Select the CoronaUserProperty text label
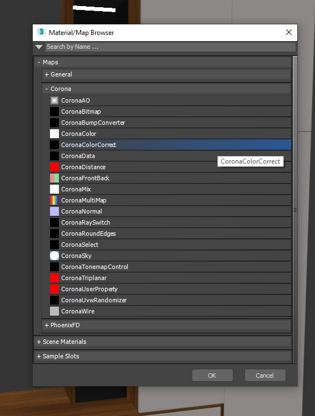The image size is (315, 416). [x=89, y=289]
